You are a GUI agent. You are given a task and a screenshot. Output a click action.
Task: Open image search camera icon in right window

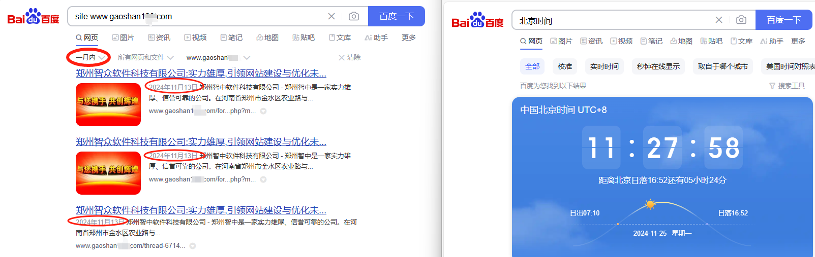click(x=741, y=20)
